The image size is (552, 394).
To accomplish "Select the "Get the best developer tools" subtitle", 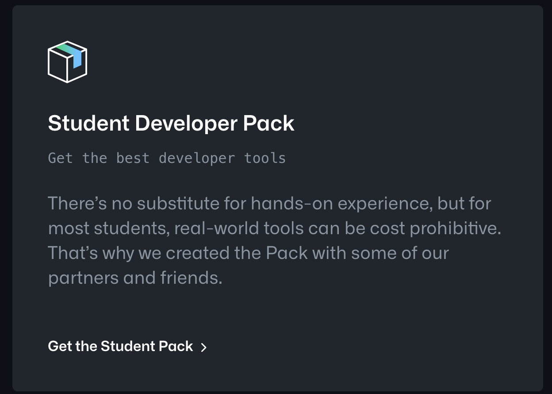I will pos(167,158).
